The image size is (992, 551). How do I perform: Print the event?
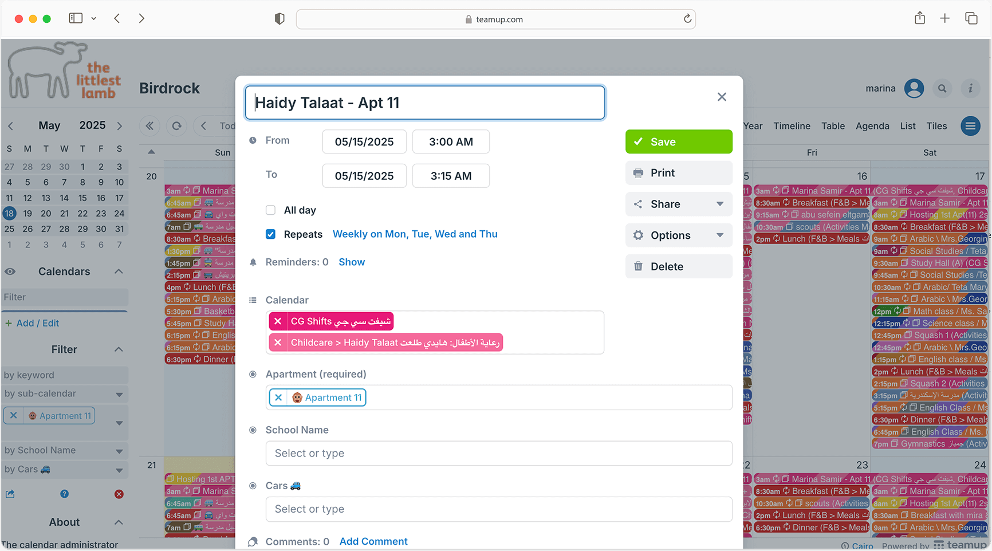pos(679,173)
